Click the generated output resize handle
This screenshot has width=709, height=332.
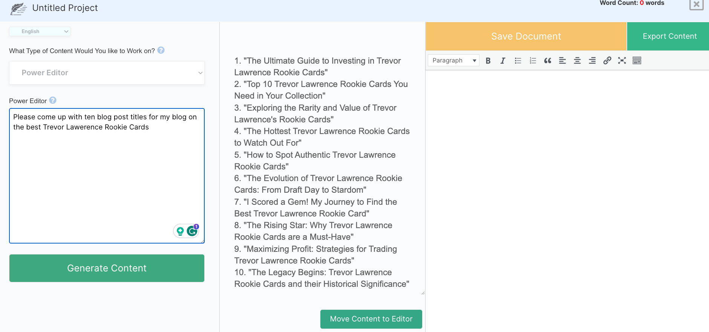pos(423,293)
